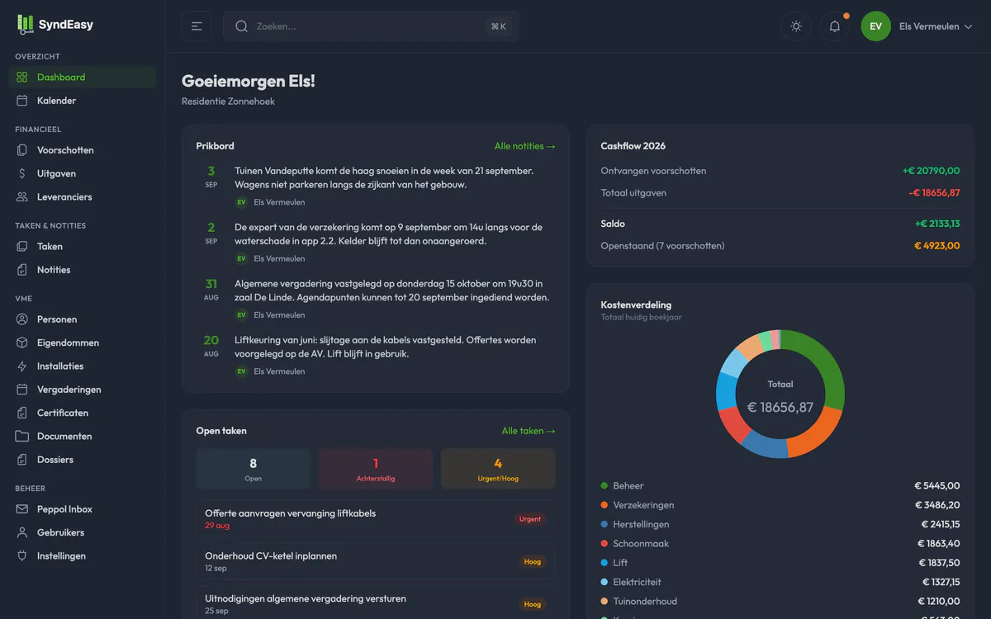Open Leveranciers in the sidebar

(x=83, y=197)
